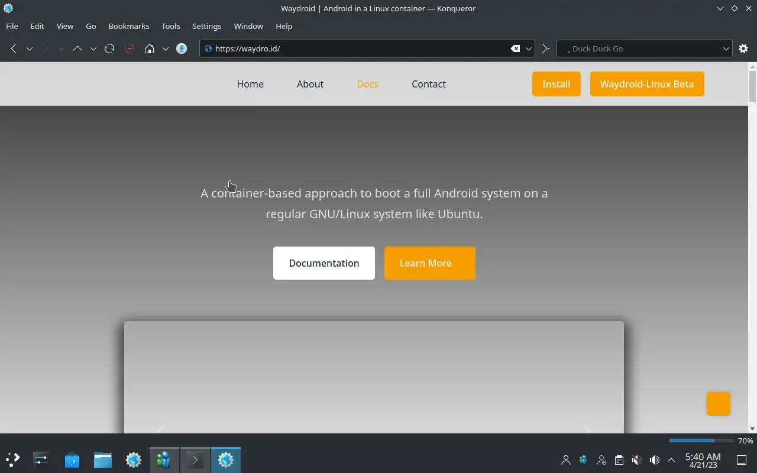
Task: Open the File menu
Action: click(x=12, y=26)
